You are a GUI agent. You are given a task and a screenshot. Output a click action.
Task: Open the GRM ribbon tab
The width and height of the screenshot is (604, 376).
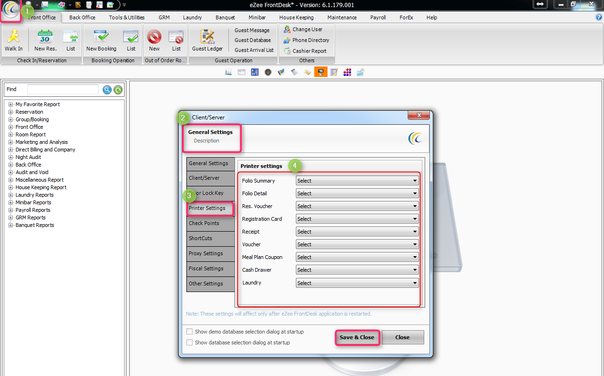pos(164,17)
